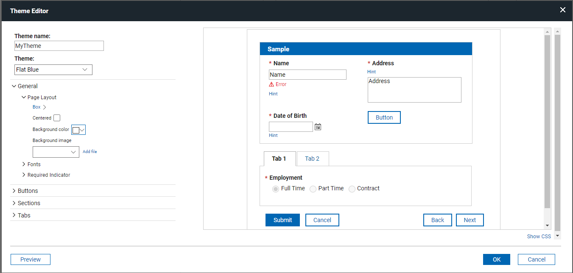Viewport: 573px width, 273px height.
Task: Click the Preview button
Action: pyautogui.click(x=30, y=259)
